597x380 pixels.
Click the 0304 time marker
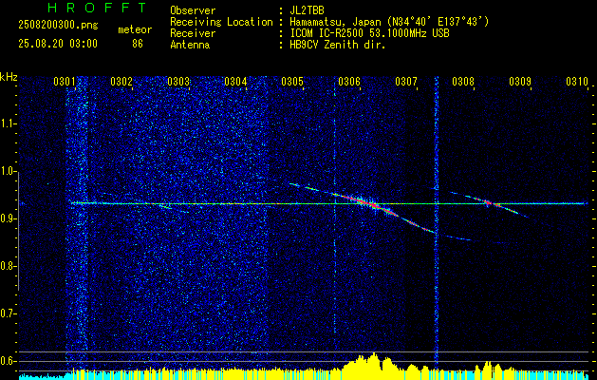coord(235,81)
